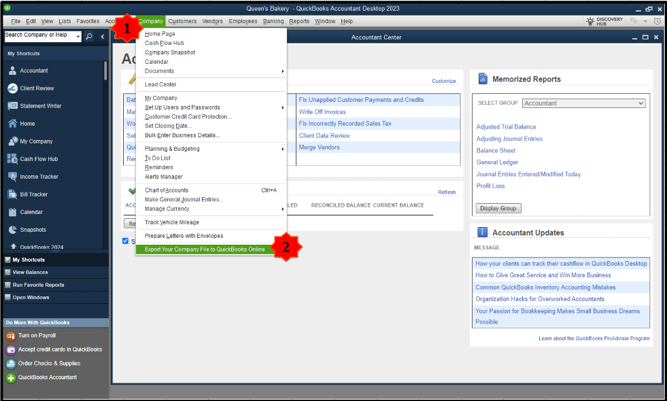Screen dimensions: 667x401
Task: Click in the Search Company or Help field
Action: coord(39,36)
